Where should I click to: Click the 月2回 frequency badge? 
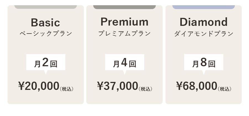(x=46, y=62)
